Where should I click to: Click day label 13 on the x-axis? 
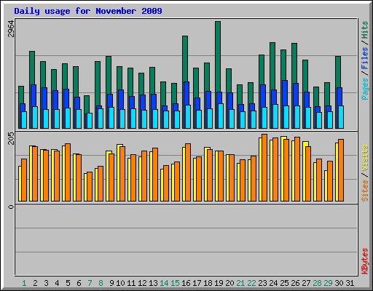coord(153,283)
